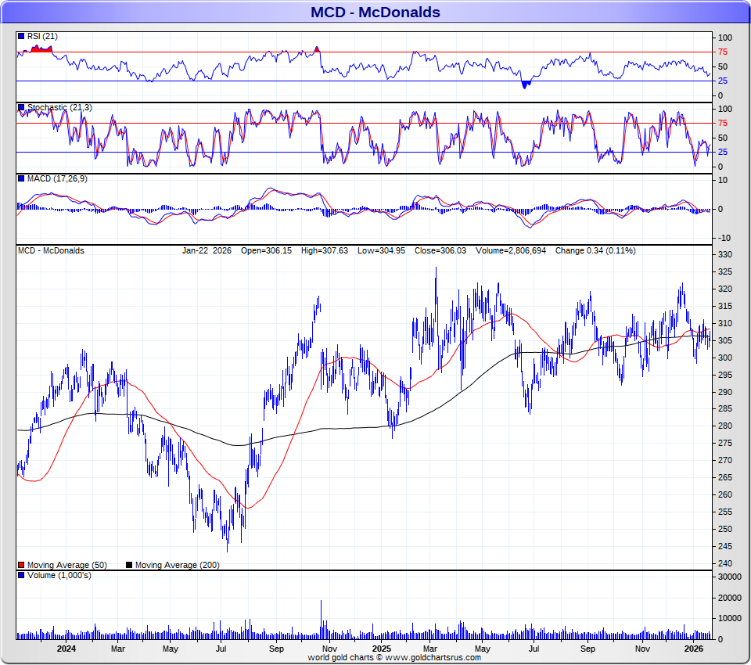Image resolution: width=751 pixels, height=665 pixels.
Task: Click the 'Volume=2,806,694' value
Action: coord(511,250)
